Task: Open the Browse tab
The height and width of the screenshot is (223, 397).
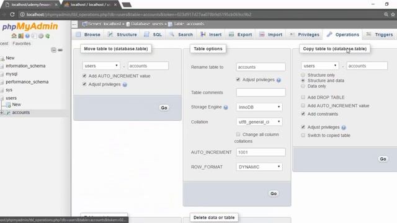Action: pos(88,35)
